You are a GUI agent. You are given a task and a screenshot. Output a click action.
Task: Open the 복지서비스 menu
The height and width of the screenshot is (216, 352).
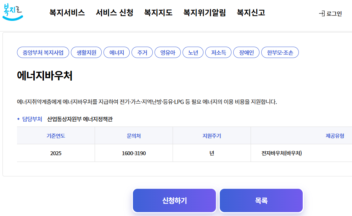67,12
